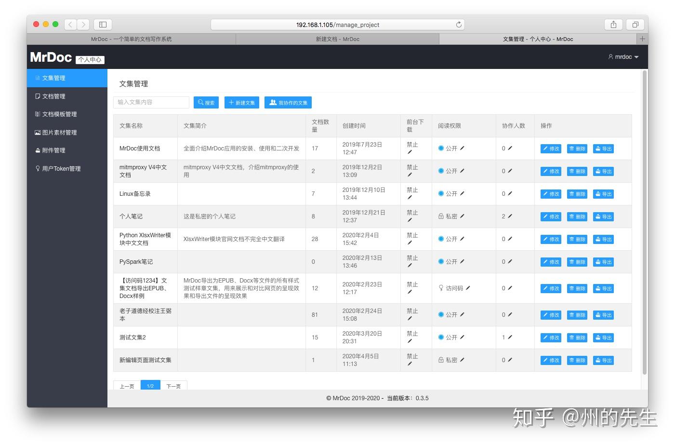Edit 访问码 setting for the EPUB export collection

tap(468, 287)
